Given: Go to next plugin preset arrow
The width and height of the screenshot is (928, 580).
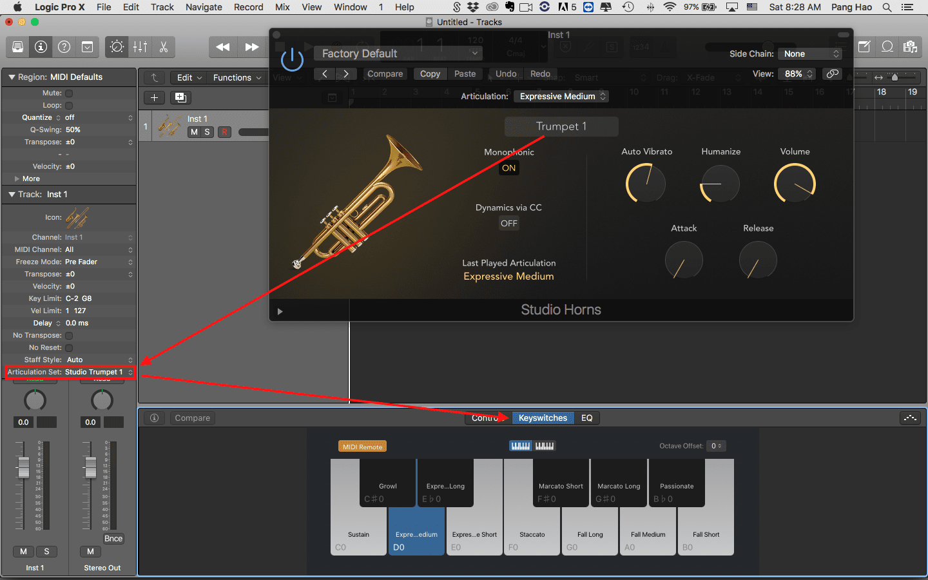Looking at the screenshot, I should (346, 73).
